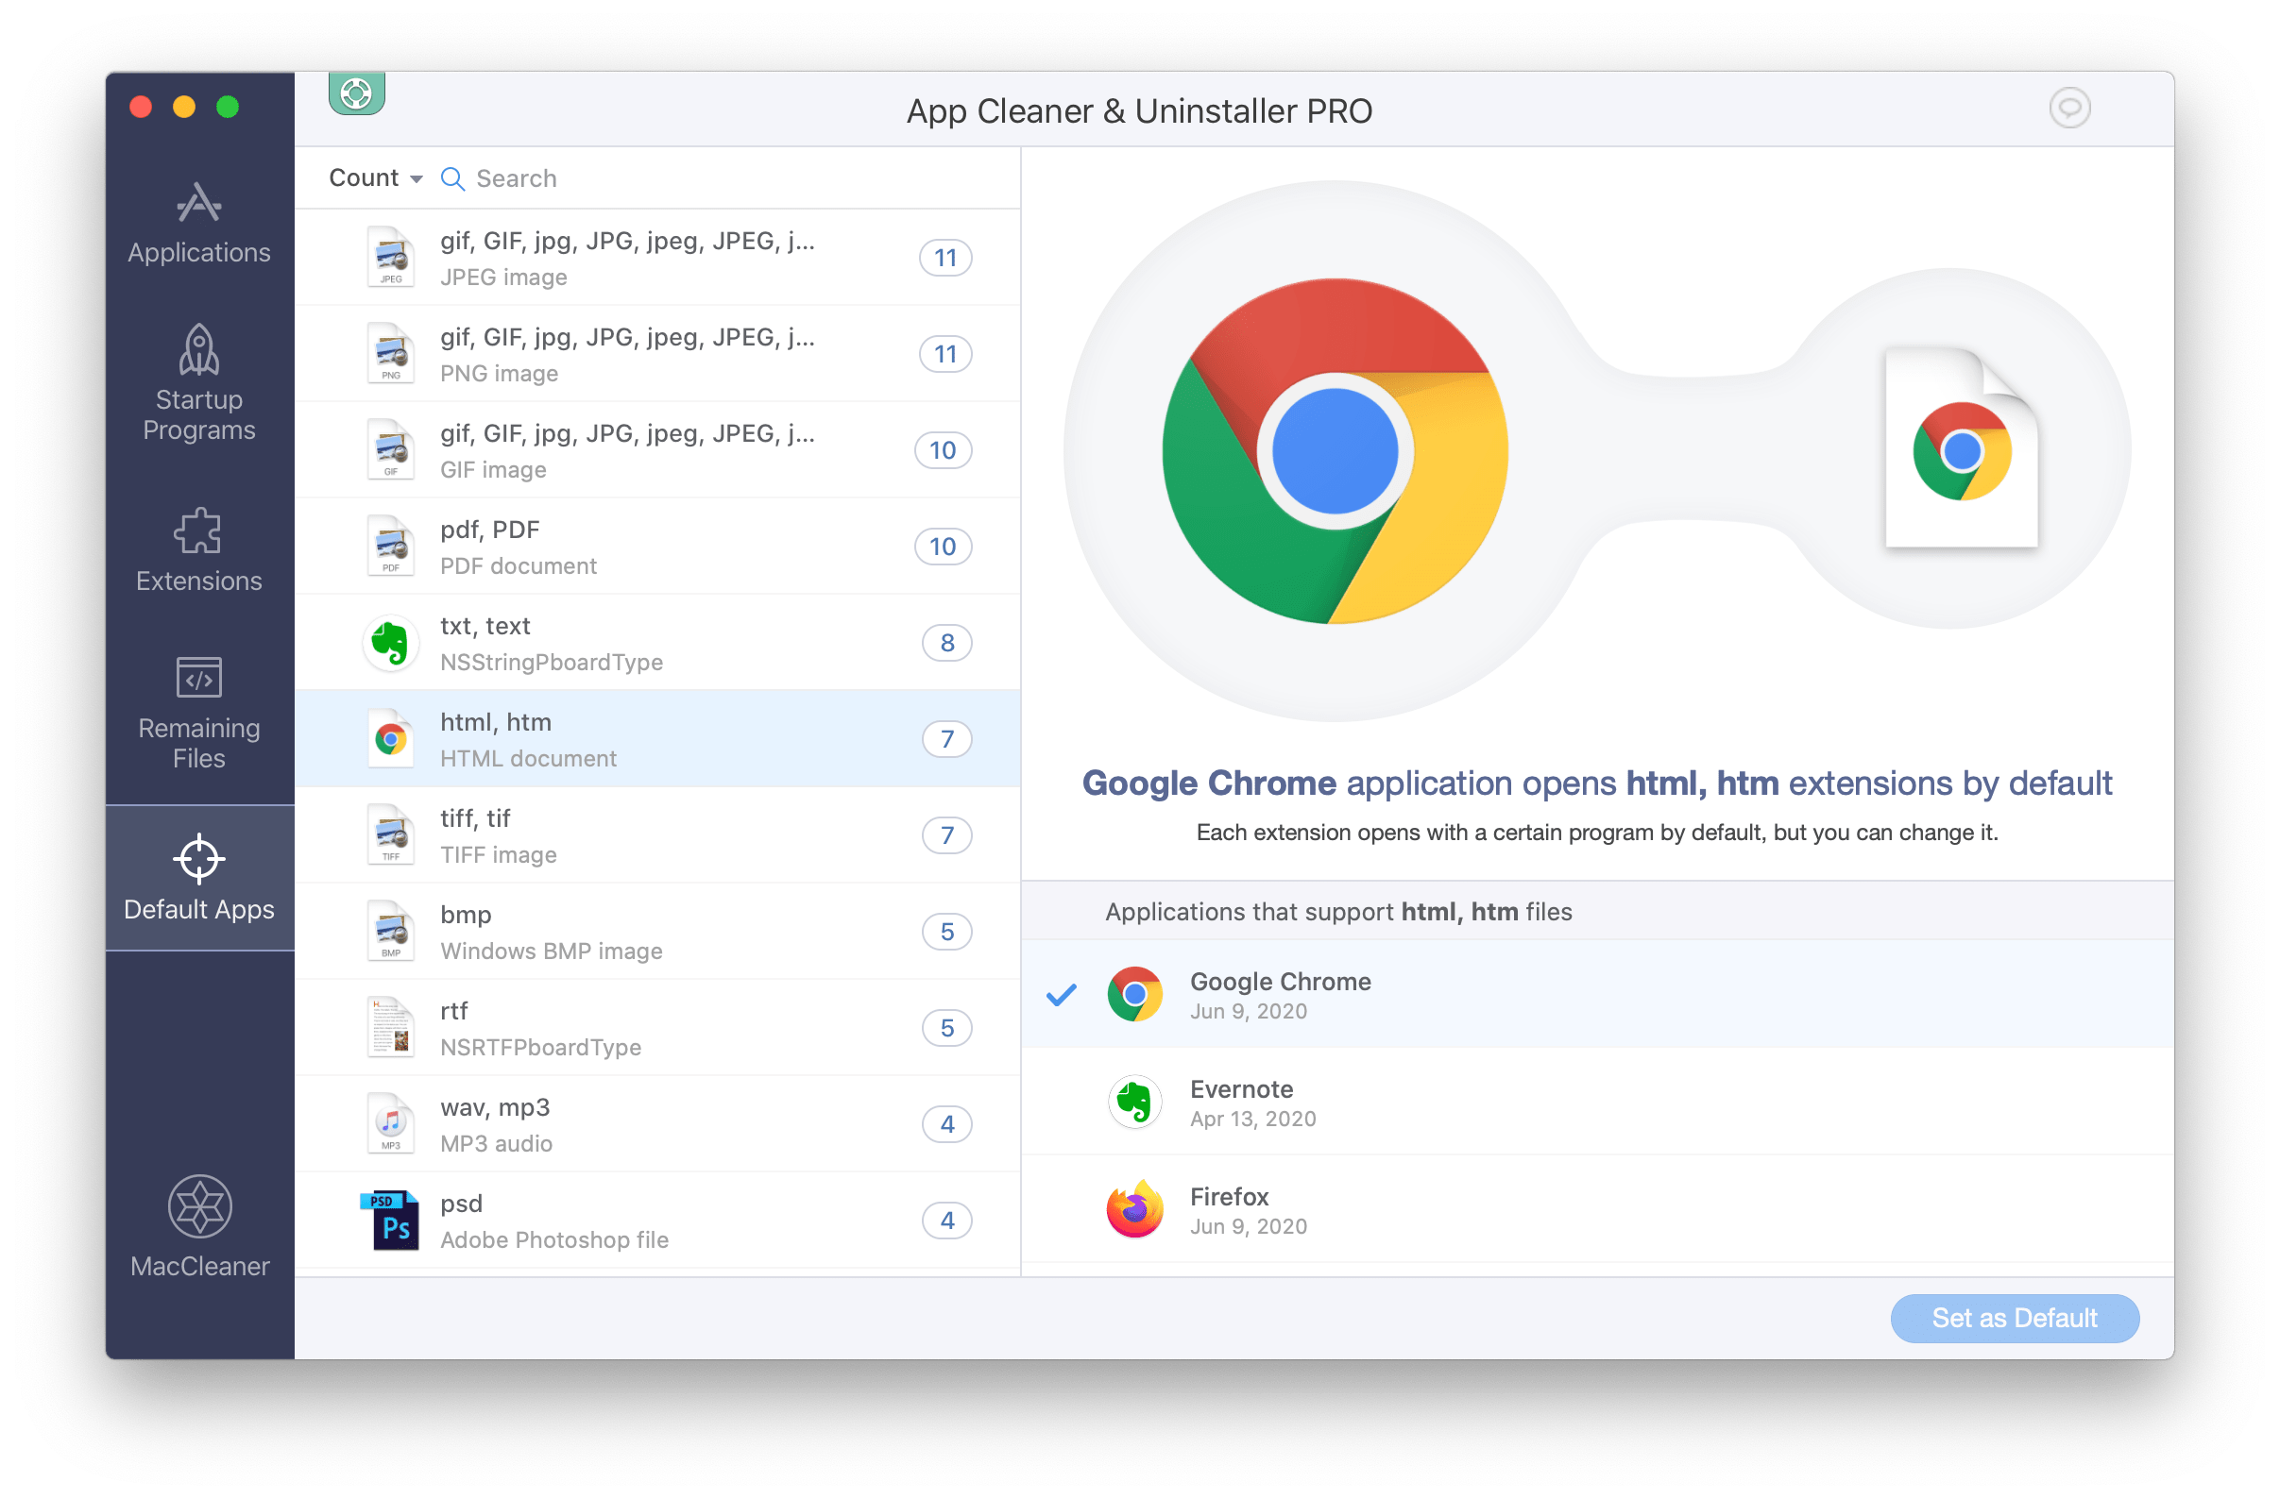Click Evernote icon in txt row

(x=391, y=642)
